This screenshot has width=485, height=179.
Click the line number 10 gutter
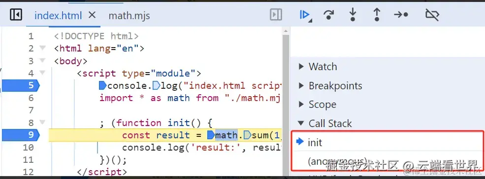pos(28,148)
